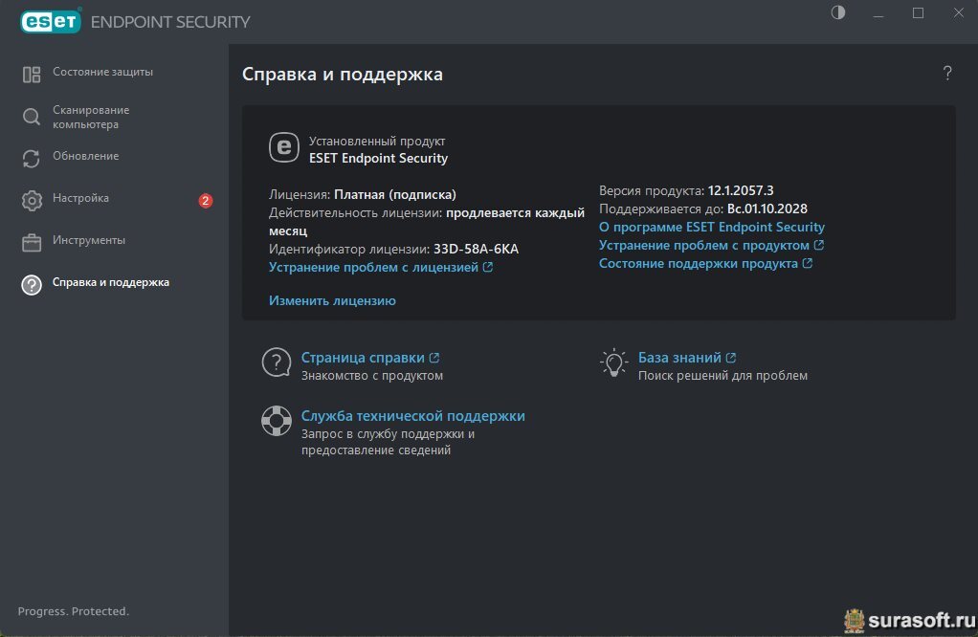Open О программе ESET Endpoint Security
Viewport: 978px width, 637px height.
click(711, 228)
